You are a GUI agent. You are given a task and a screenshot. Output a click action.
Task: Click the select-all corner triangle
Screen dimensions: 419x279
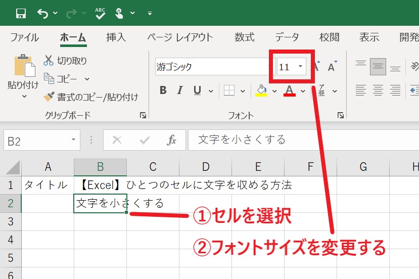(x=12, y=168)
